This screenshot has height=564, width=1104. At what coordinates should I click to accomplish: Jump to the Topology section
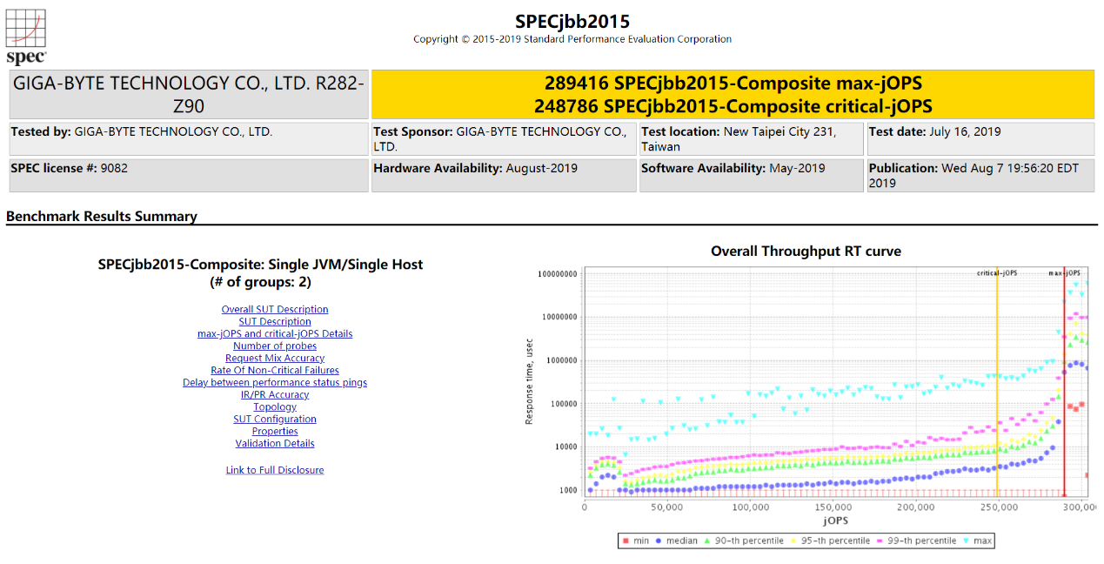pos(275,407)
